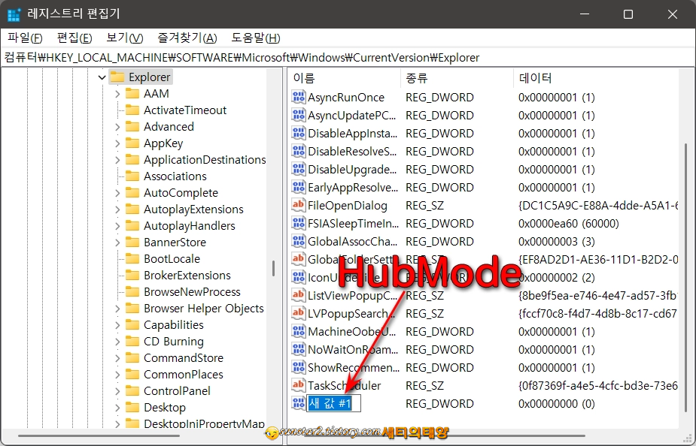
Task: Click the AsyncRunOnce DWORD value icon
Action: tap(298, 97)
